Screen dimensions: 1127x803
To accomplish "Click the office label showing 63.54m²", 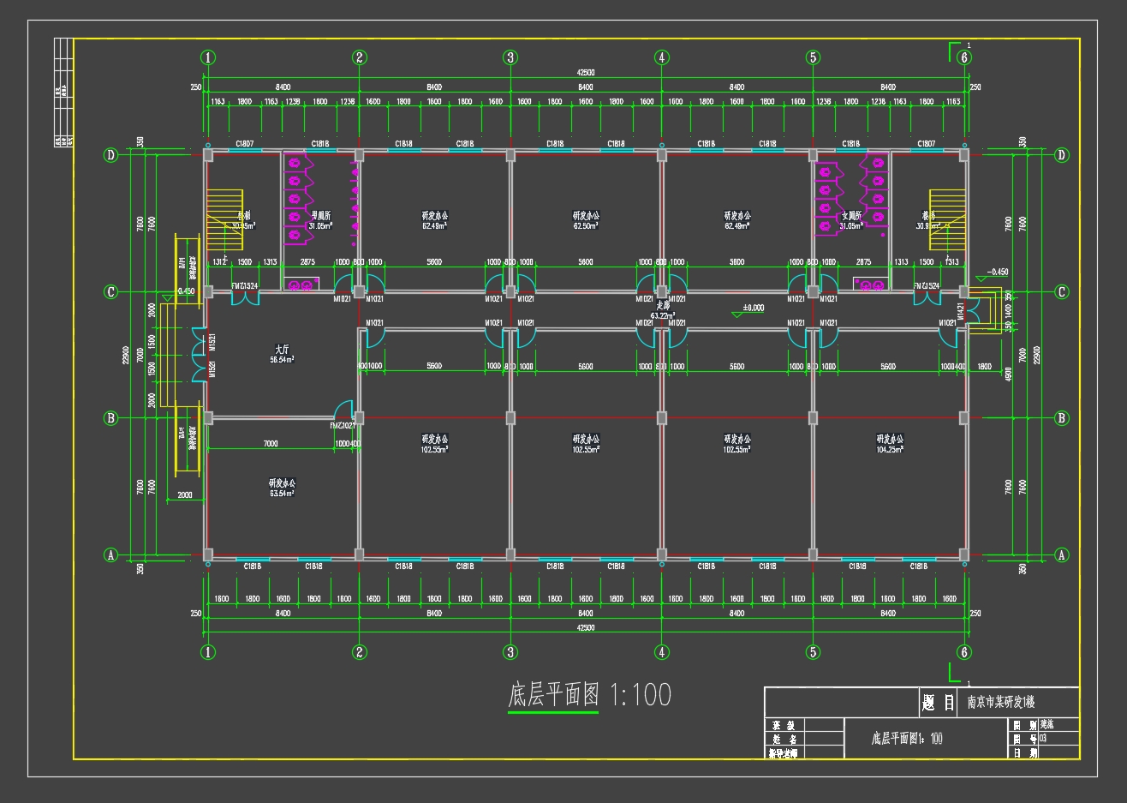I will (282, 488).
